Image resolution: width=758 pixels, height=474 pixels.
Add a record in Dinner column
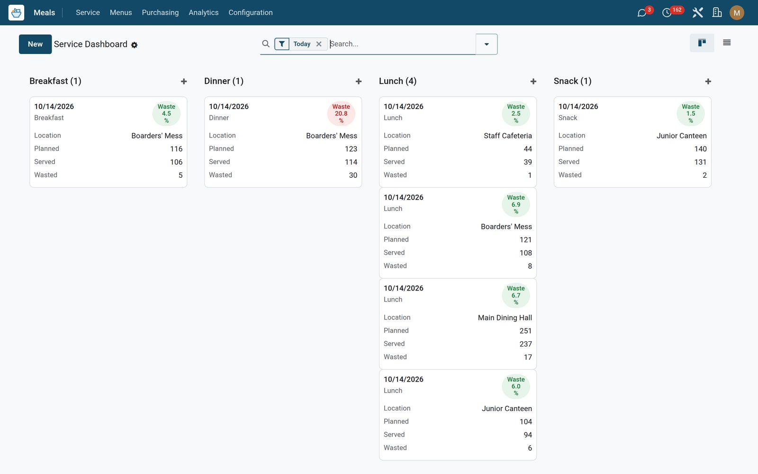(x=359, y=82)
